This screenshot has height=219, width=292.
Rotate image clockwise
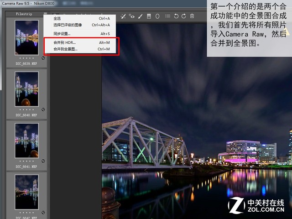click(x=183, y=16)
